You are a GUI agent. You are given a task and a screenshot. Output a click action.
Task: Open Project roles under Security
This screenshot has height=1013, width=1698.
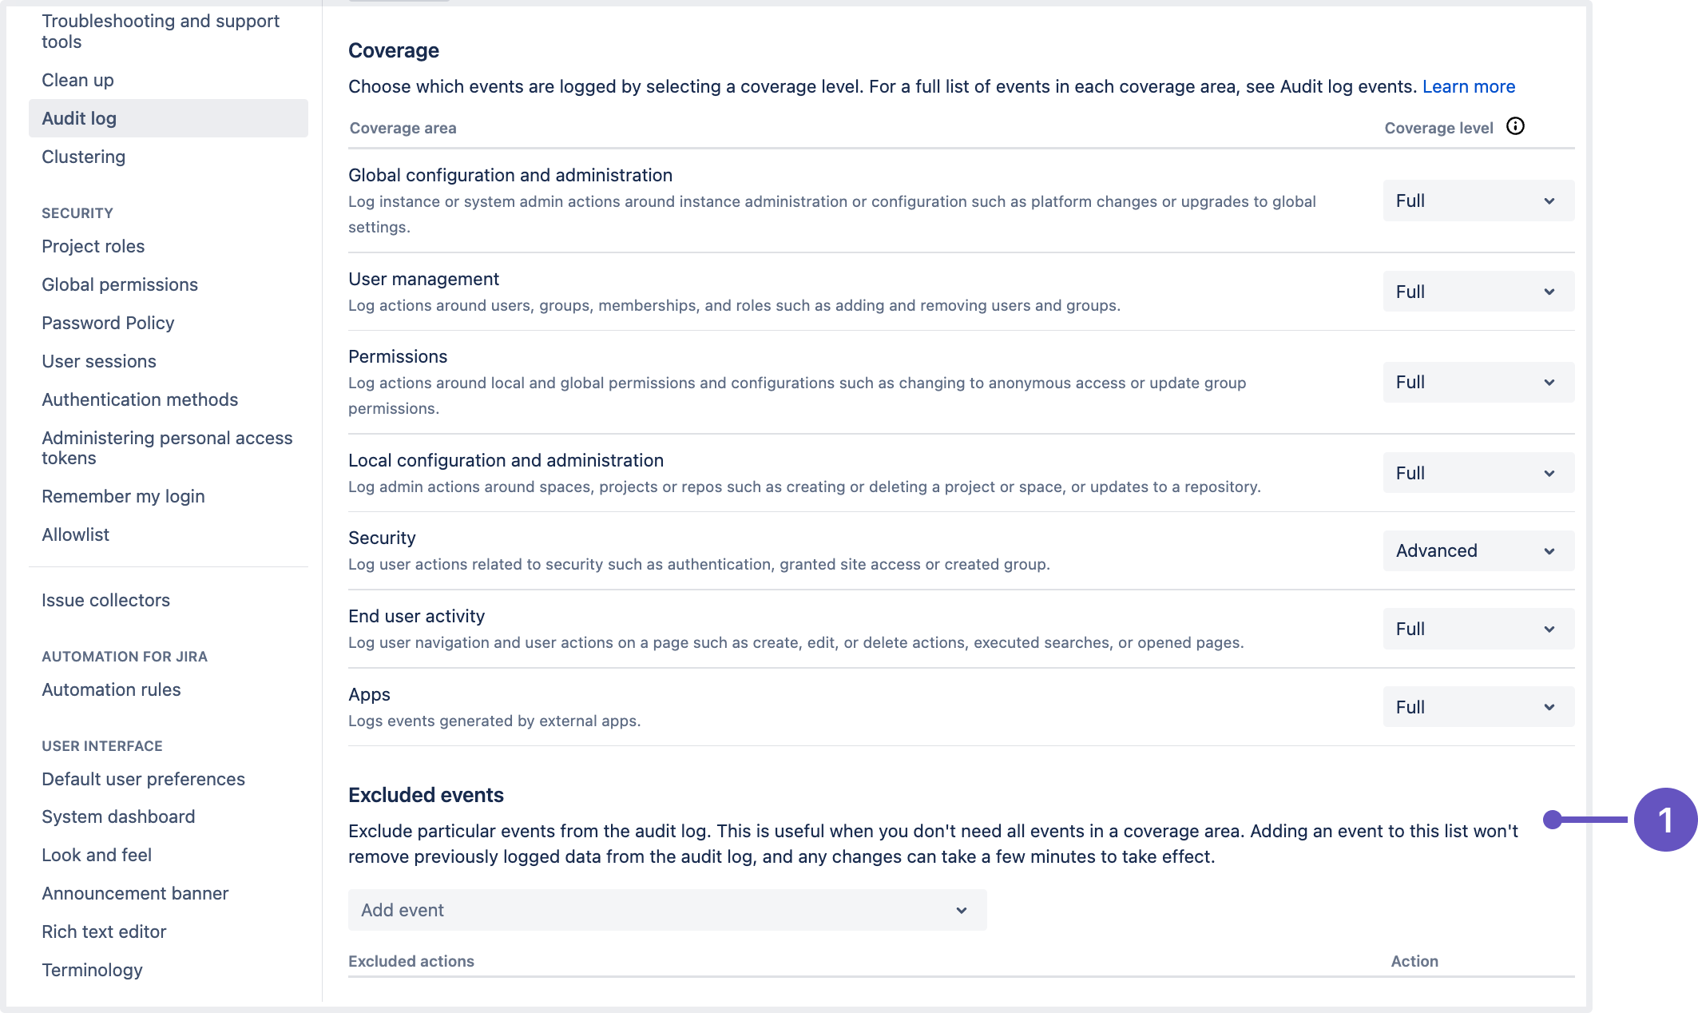coord(93,246)
